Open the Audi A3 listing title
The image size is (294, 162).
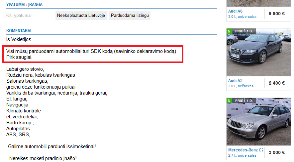(x=235, y=81)
